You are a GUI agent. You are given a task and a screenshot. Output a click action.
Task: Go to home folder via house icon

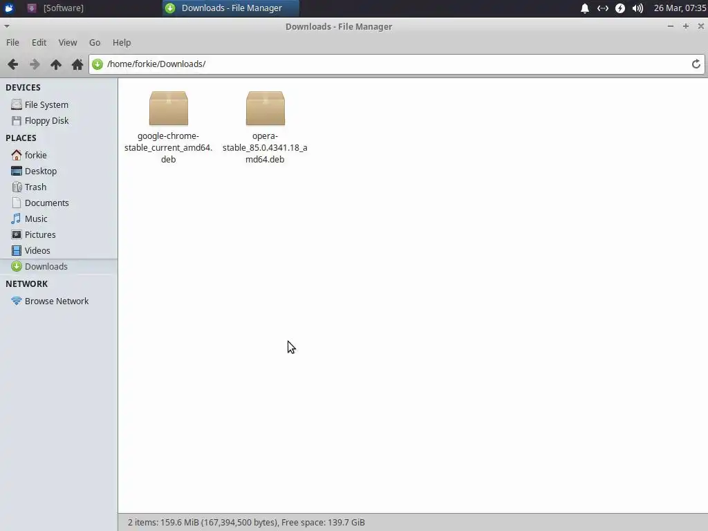[77, 64]
